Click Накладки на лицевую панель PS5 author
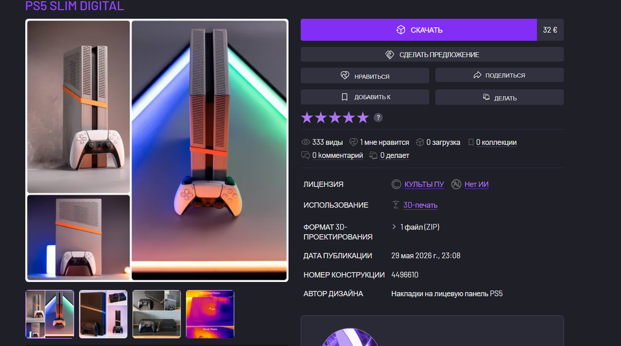 447,294
